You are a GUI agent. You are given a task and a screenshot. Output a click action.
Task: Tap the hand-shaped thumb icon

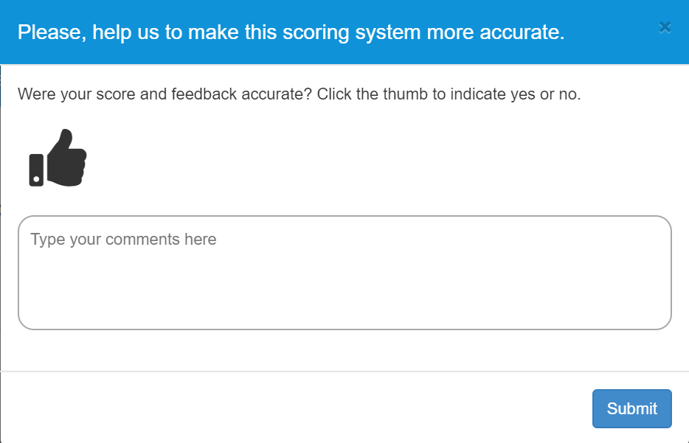(58, 158)
